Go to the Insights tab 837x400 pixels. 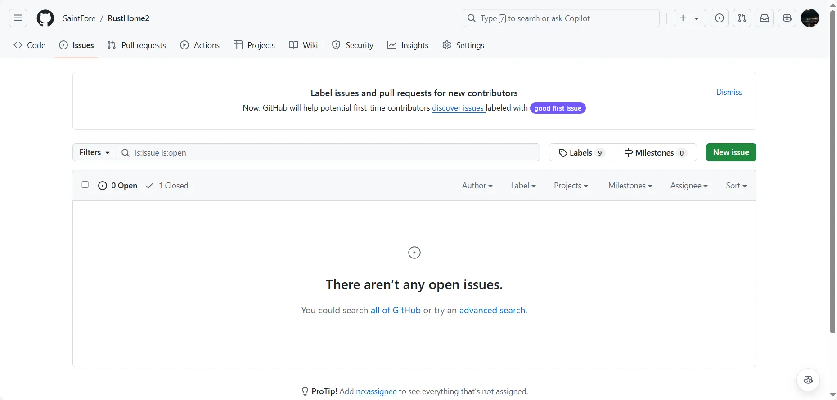(x=408, y=45)
